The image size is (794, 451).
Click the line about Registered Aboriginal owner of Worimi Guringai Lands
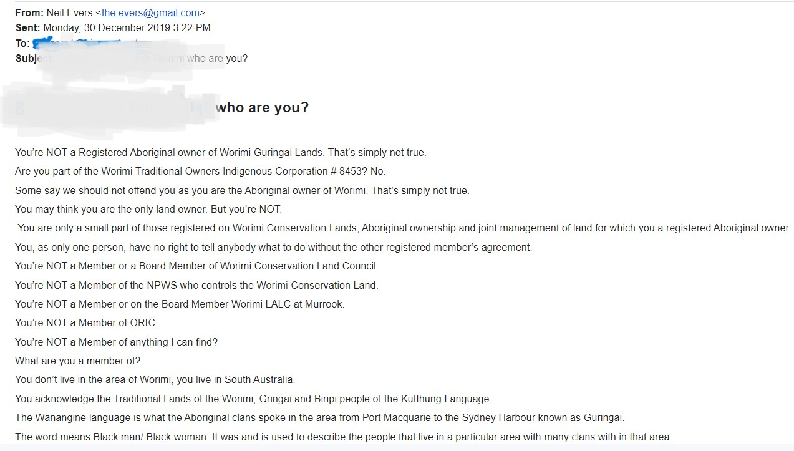click(220, 152)
